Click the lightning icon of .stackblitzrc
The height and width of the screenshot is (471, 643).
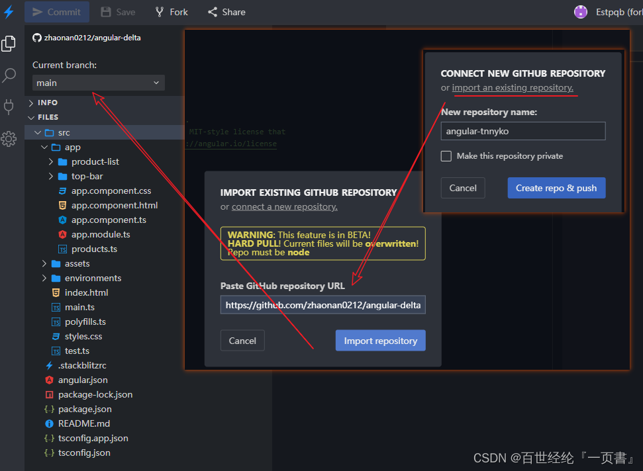(x=49, y=365)
